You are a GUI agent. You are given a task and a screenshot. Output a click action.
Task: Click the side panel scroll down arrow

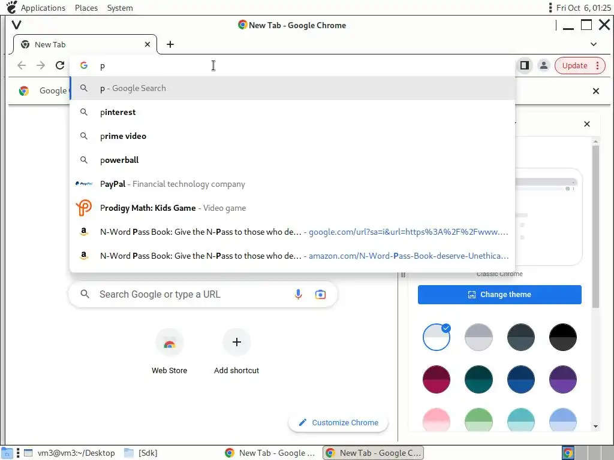595,426
